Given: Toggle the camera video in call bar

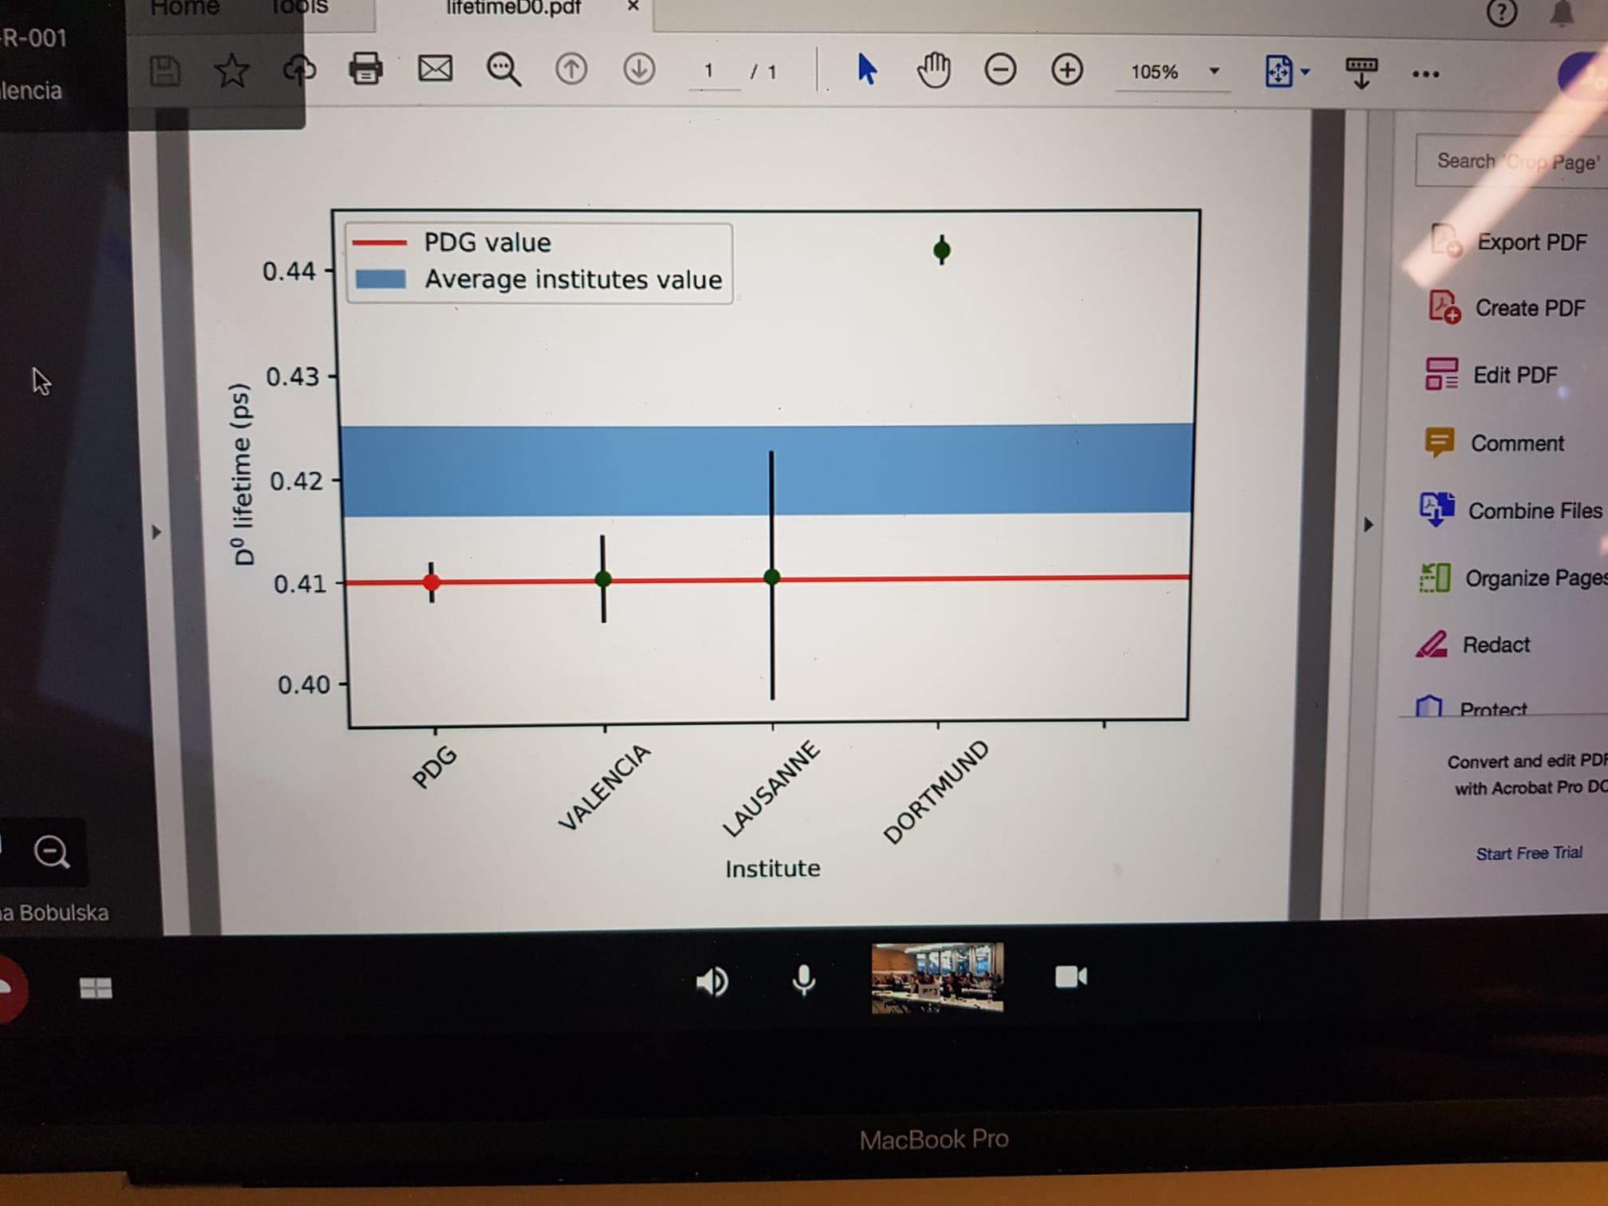Looking at the screenshot, I should click(1070, 977).
